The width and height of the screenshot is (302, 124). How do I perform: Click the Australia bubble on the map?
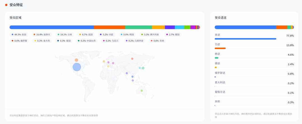[x=142, y=91]
